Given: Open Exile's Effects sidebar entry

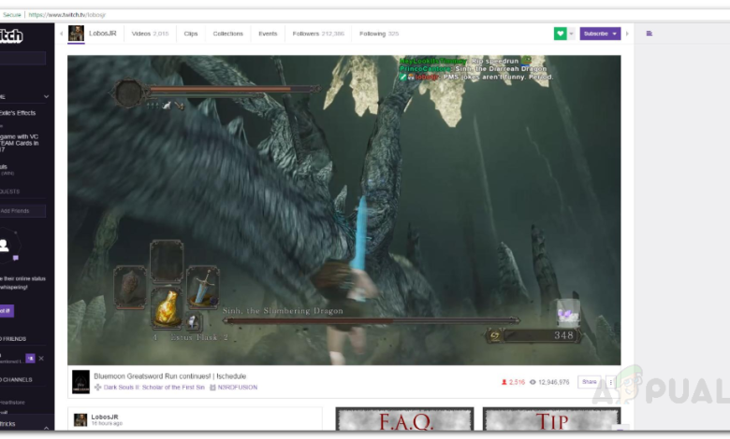Looking at the screenshot, I should point(18,113).
